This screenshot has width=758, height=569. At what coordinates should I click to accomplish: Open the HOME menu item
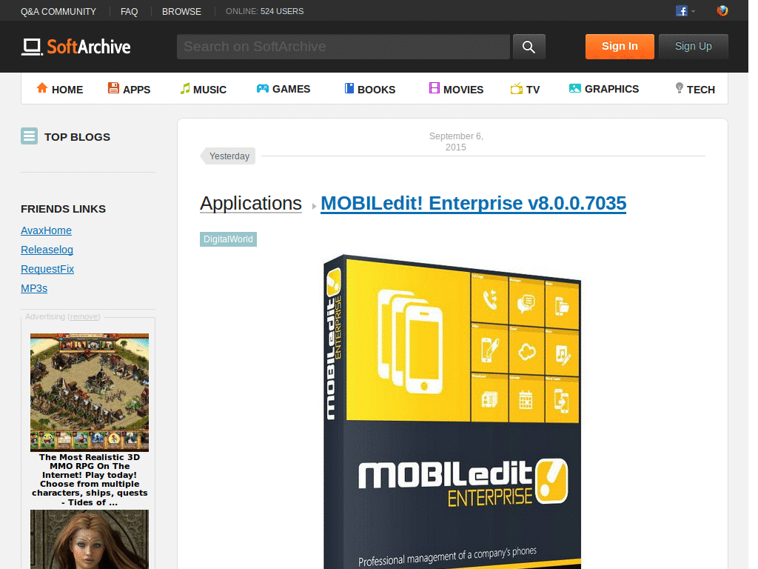point(67,90)
